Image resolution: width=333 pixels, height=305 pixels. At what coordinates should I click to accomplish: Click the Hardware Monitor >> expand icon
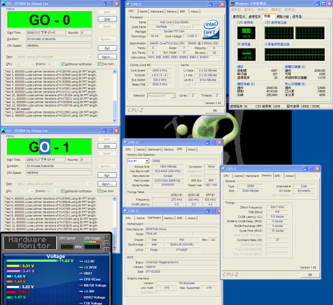(x=106, y=243)
